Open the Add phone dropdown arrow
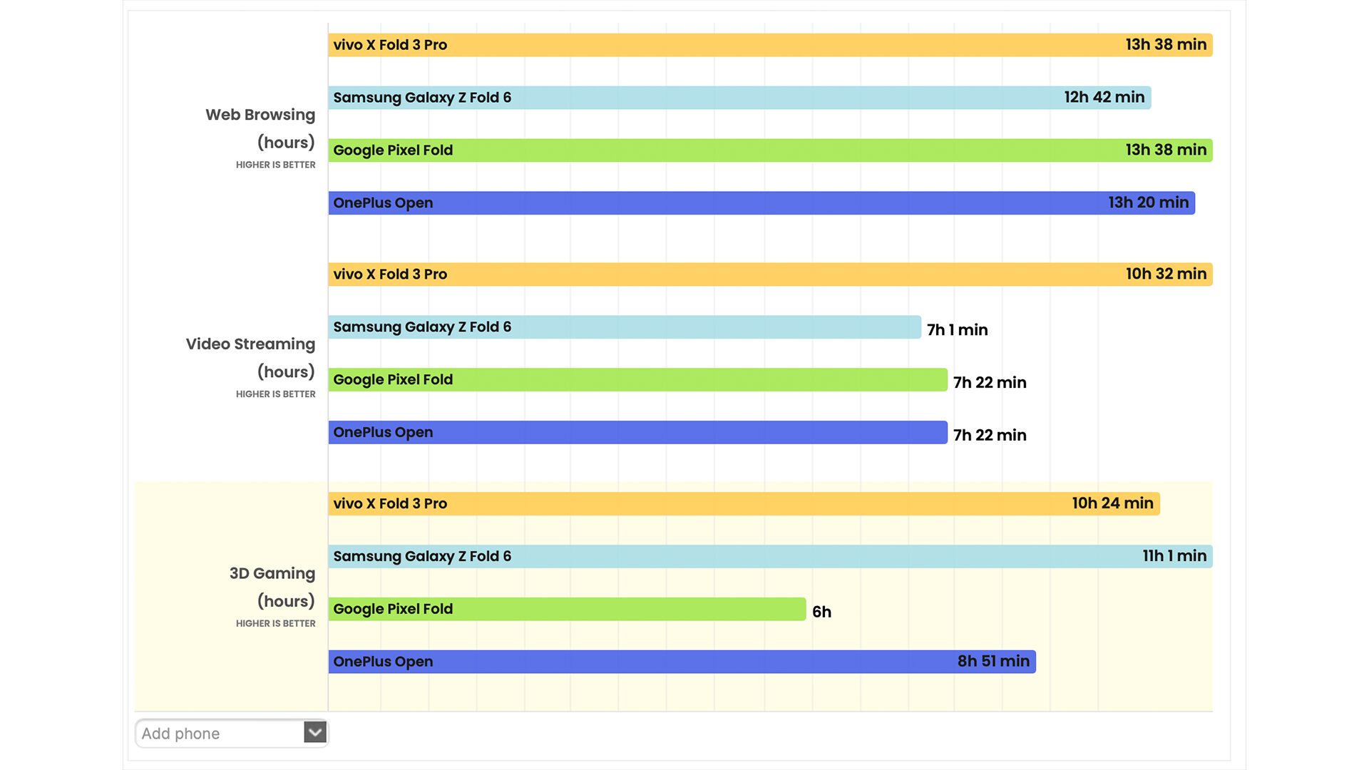Screen dimensions: 1369x770 (315, 732)
